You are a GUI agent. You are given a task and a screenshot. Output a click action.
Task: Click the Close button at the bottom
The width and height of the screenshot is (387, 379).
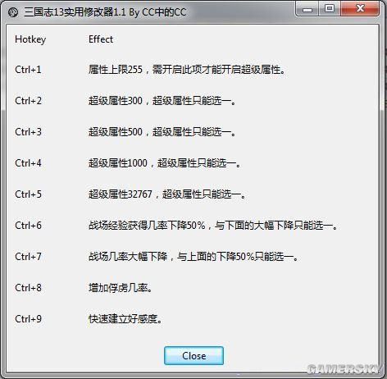click(x=193, y=355)
